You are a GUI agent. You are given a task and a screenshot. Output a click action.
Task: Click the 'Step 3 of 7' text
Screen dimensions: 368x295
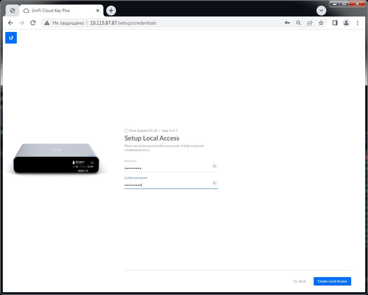pyautogui.click(x=170, y=131)
